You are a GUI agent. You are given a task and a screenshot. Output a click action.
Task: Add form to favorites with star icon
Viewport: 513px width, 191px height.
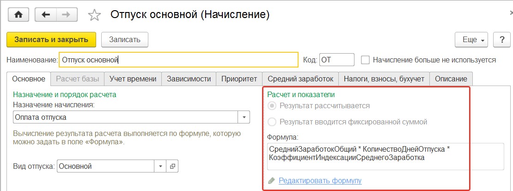pyautogui.click(x=95, y=15)
